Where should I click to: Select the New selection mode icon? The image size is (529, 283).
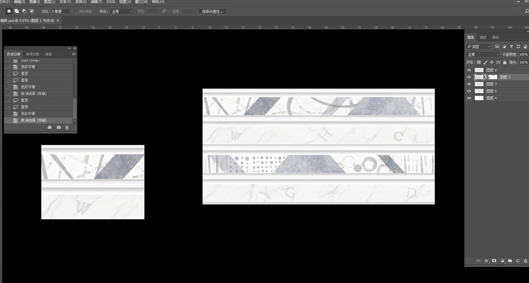tap(9, 11)
